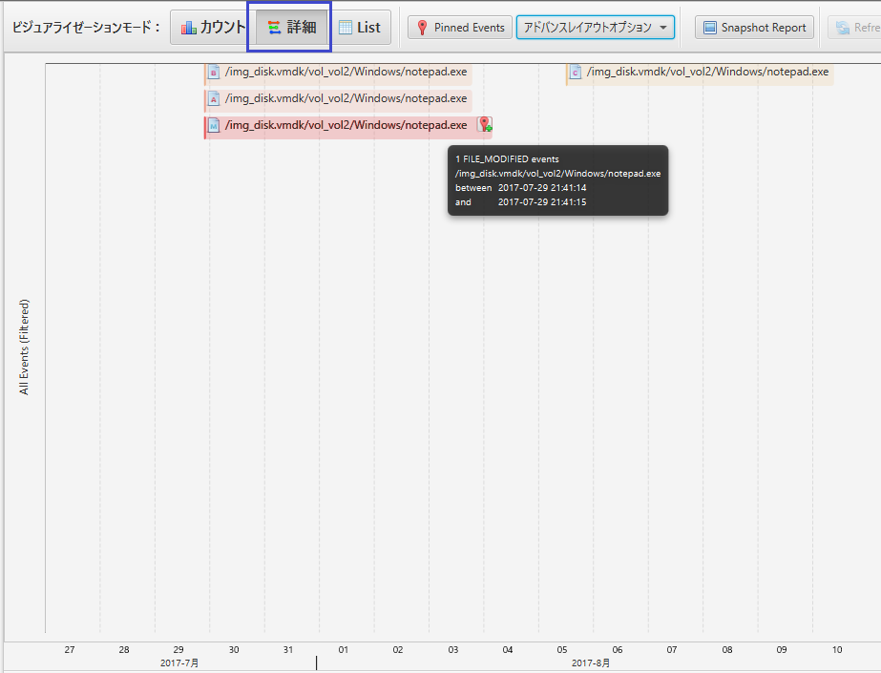The image size is (881, 673).
Task: Click the A file icon of notepad.exe
Action: click(214, 98)
